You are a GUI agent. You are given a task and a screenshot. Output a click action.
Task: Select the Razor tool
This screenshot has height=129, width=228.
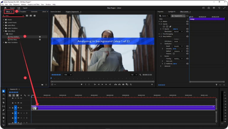pos(4,103)
